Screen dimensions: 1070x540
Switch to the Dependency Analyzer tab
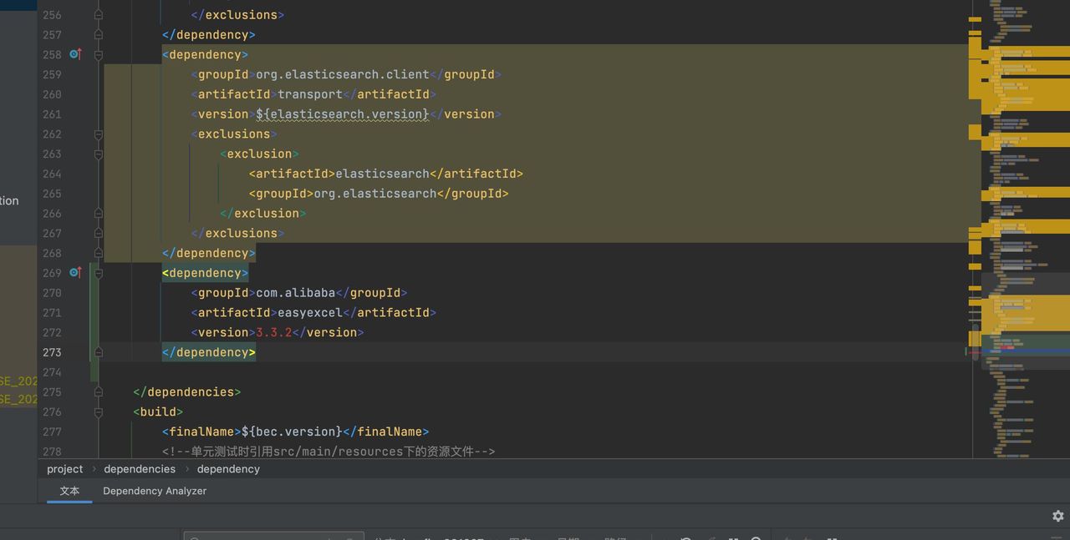coord(154,491)
